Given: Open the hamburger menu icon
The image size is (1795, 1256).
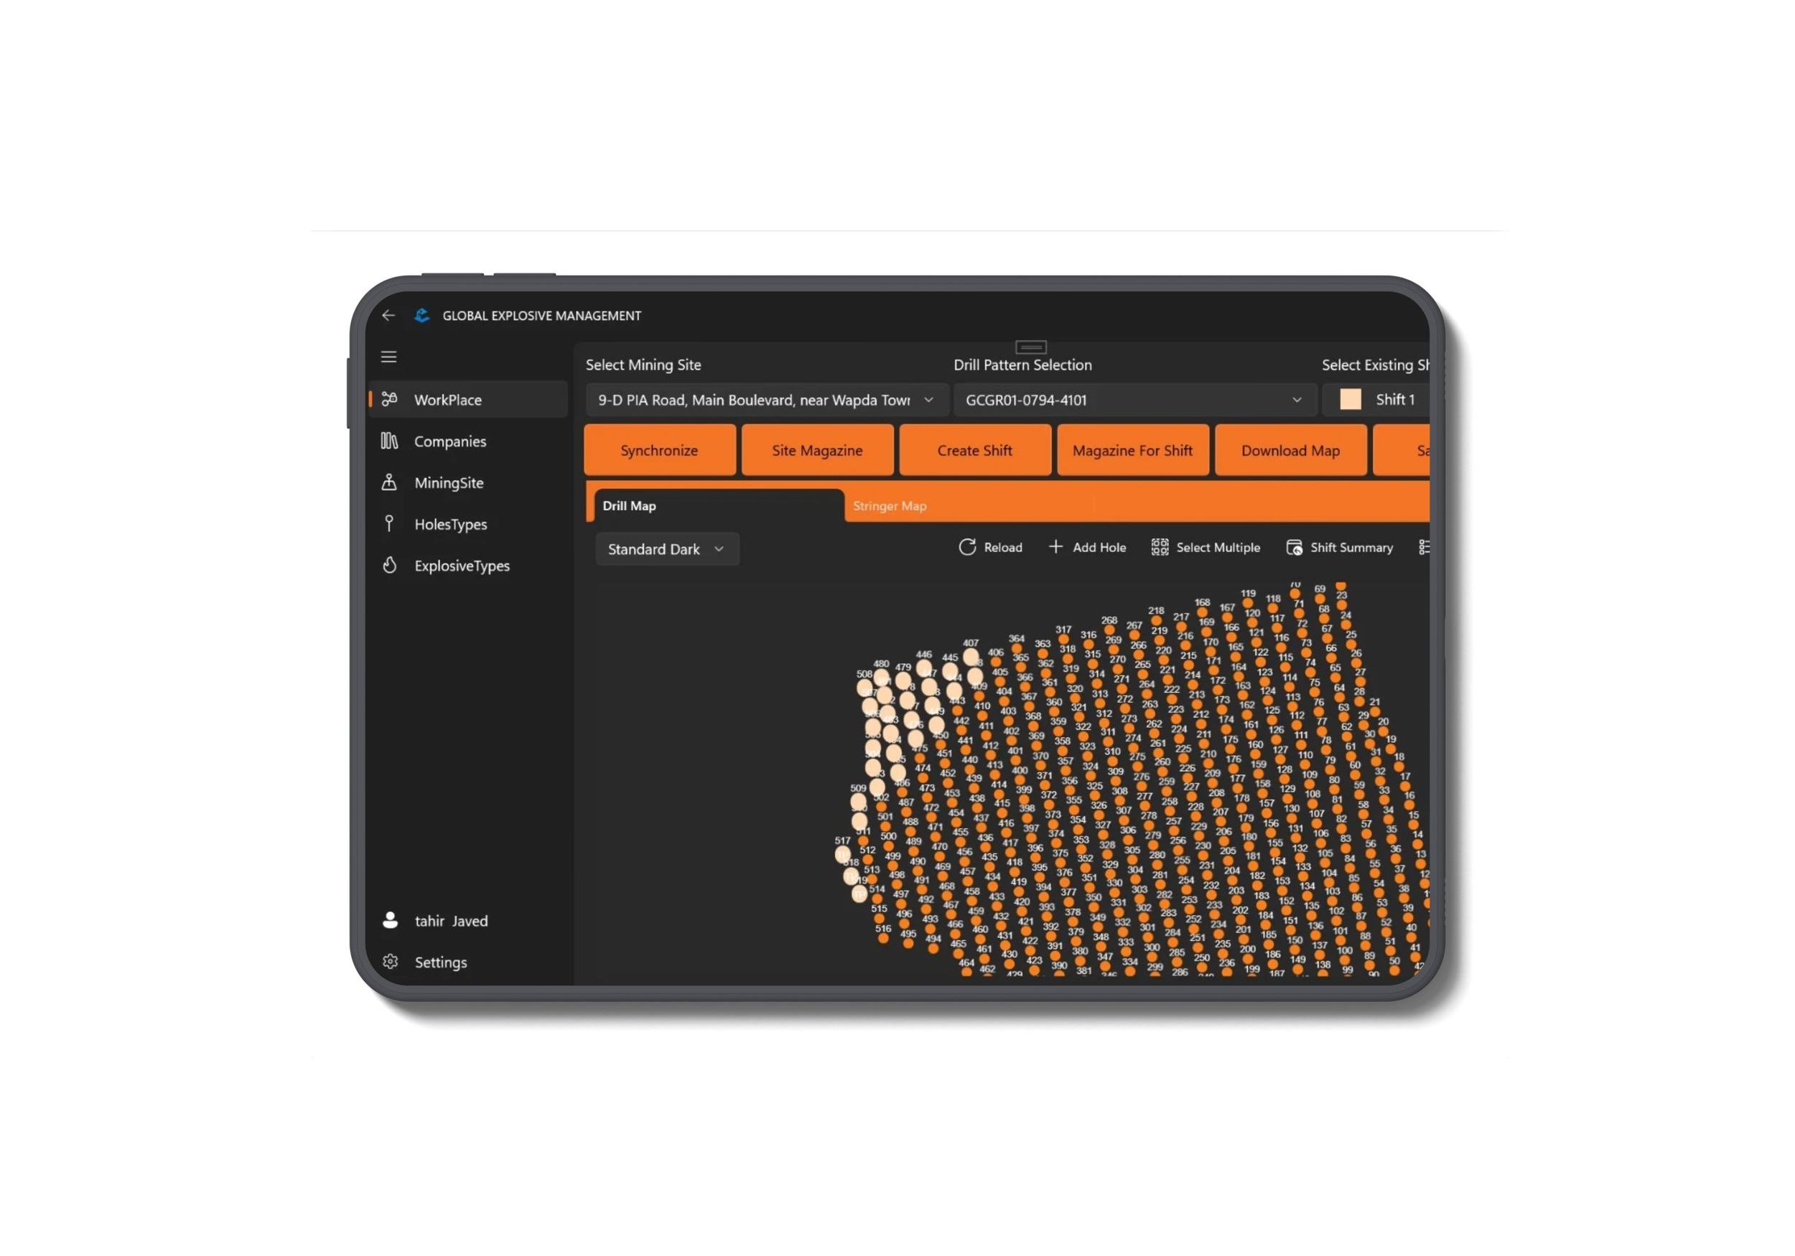Looking at the screenshot, I should (388, 357).
